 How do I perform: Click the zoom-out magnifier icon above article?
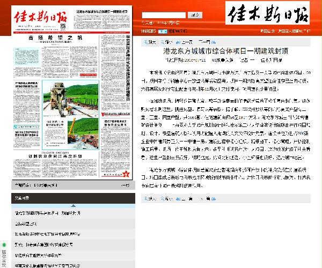pyautogui.click(x=164, y=42)
